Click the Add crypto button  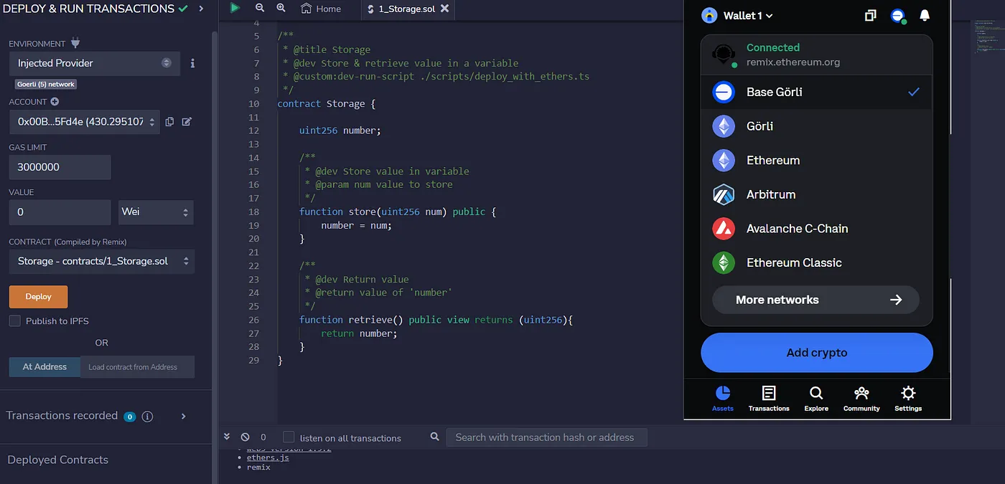point(816,353)
